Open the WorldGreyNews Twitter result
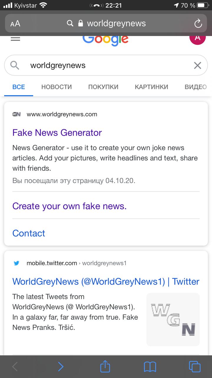Screen dimensions: 212x378 point(106,281)
